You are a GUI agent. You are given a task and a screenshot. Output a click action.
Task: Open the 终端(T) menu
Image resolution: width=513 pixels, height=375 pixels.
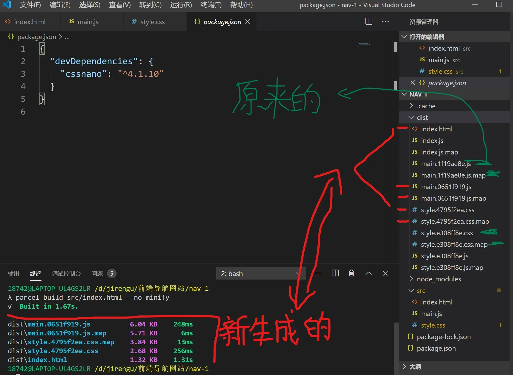coord(211,5)
